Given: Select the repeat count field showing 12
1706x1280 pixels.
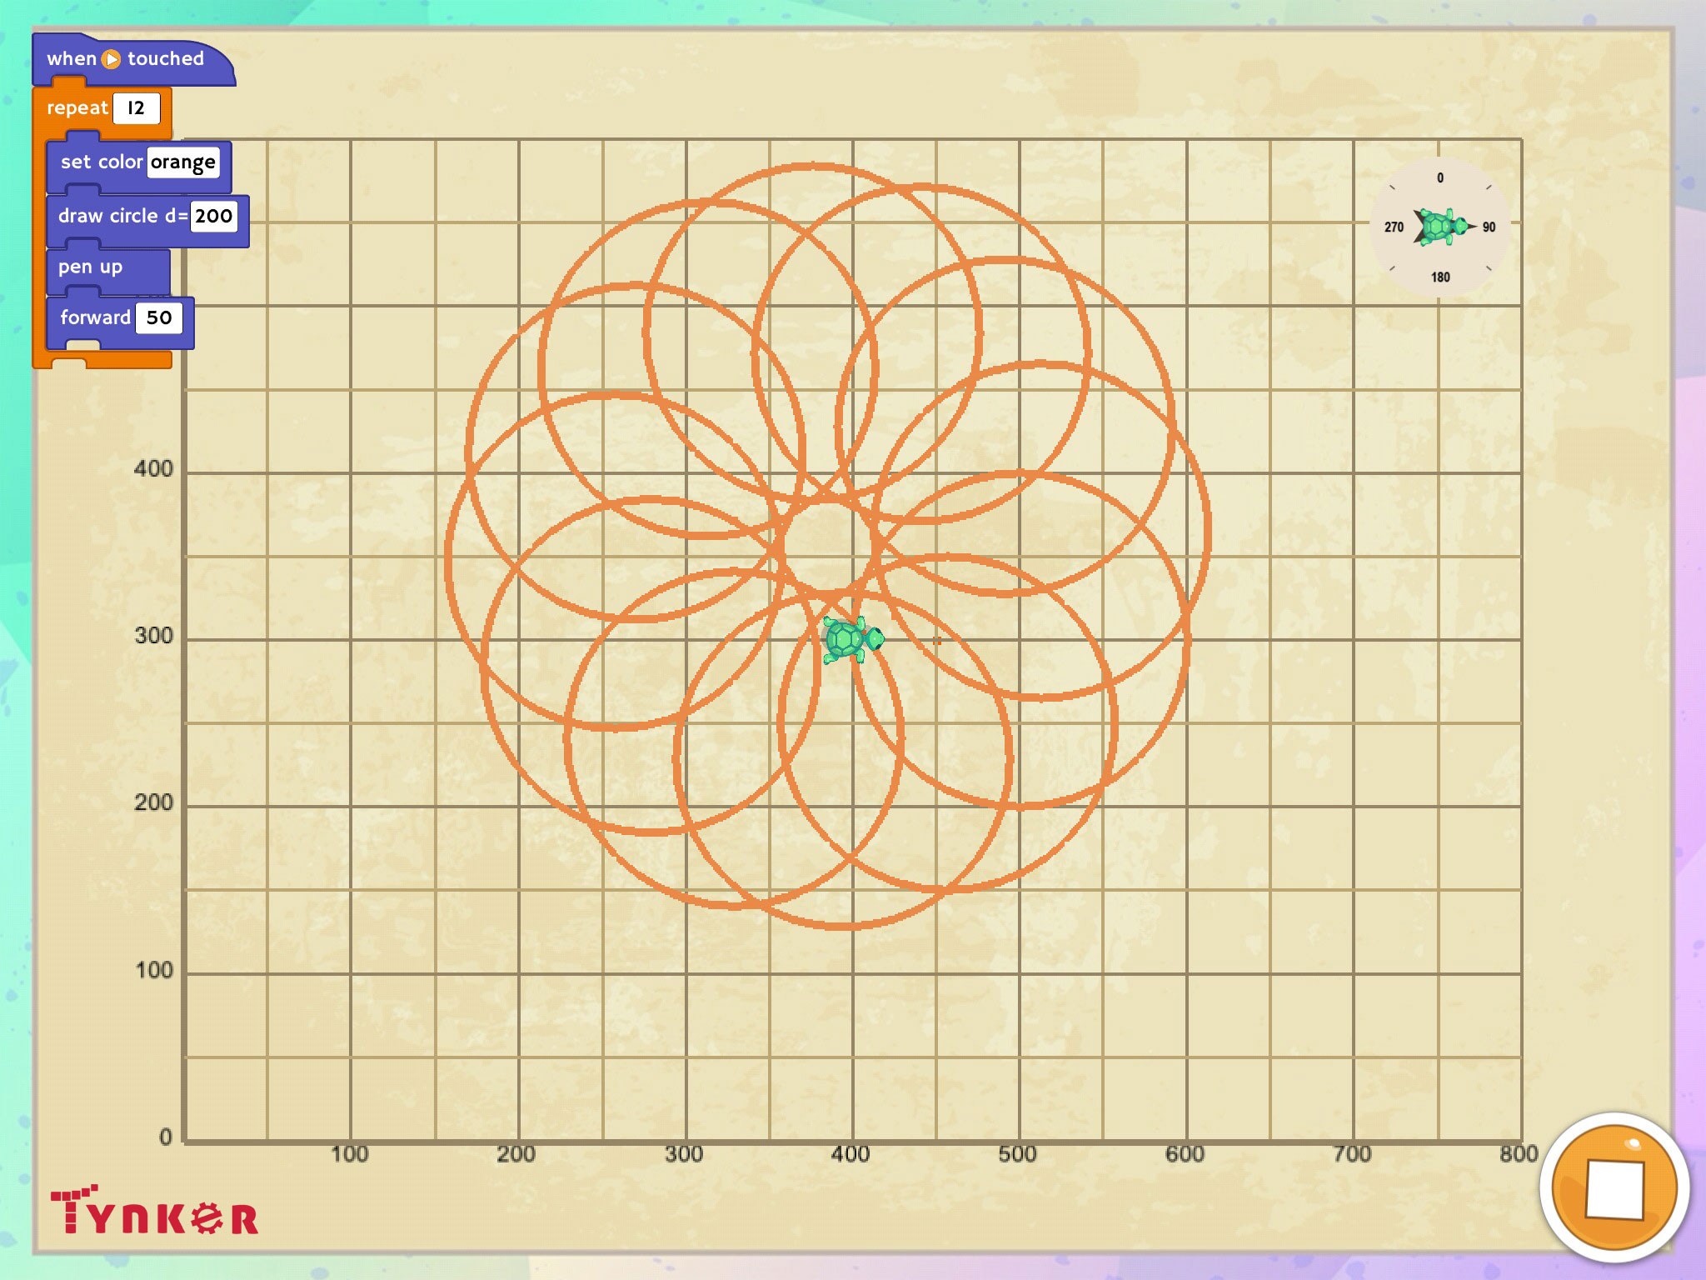Looking at the screenshot, I should 136,108.
